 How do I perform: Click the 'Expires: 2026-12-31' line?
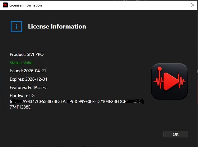[x=28, y=79]
